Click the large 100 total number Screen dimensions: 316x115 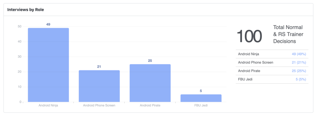[249, 36]
